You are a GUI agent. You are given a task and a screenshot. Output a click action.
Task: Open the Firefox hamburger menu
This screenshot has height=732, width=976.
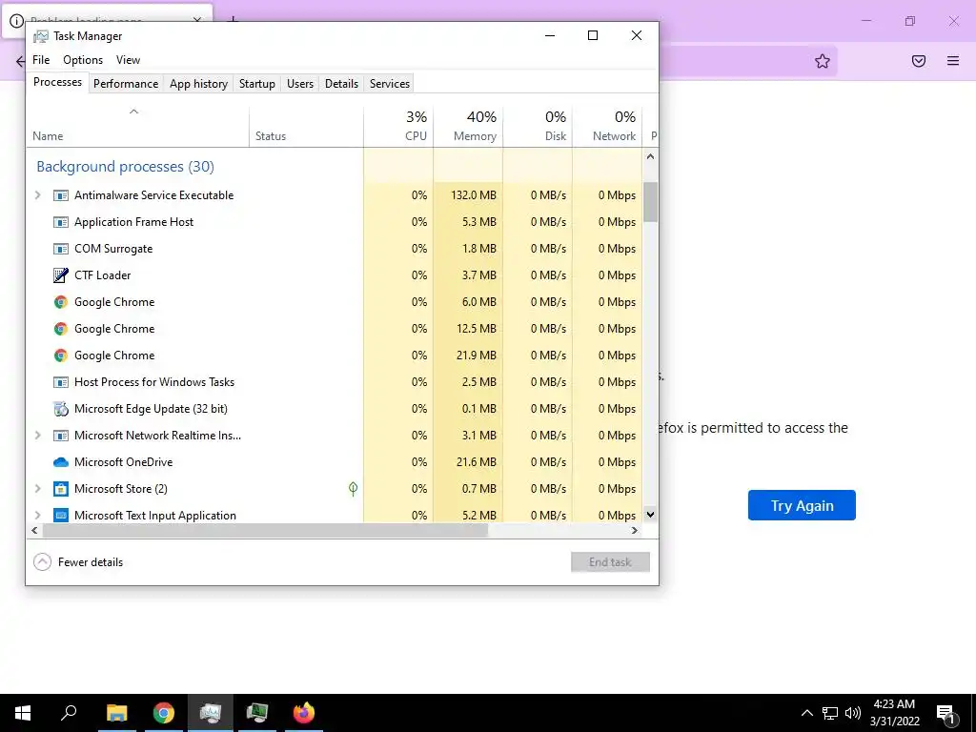pyautogui.click(x=953, y=61)
